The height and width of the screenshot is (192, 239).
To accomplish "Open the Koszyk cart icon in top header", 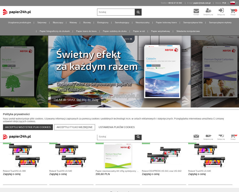I will click(233, 12).
